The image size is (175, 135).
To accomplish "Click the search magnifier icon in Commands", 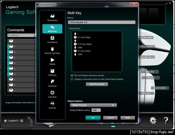I will click(x=9, y=35).
